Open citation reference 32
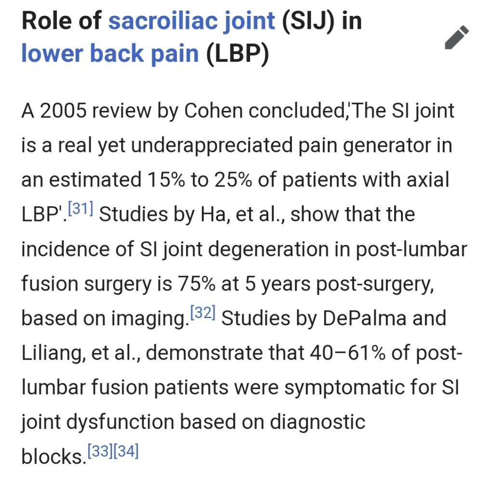This screenshot has height=493, width=491. pos(203,314)
